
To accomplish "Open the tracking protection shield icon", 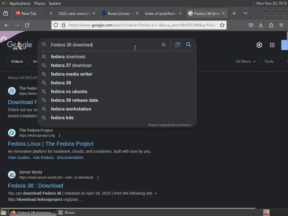I will pyautogui.click(x=56, y=25).
